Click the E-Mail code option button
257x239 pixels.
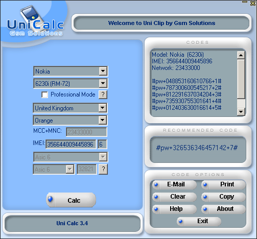pyautogui.click(x=175, y=184)
